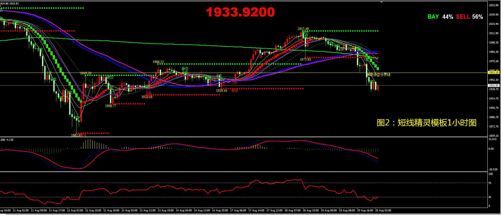Screen dimensions: 501x215
Task: Click the 19 Aug 16:00 time label
Action: [365, 210]
